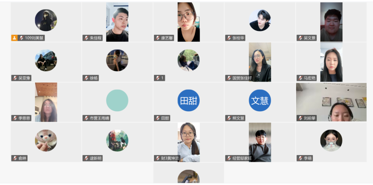
Task: Select 刘前挚's wide video tile
Action: point(331,102)
